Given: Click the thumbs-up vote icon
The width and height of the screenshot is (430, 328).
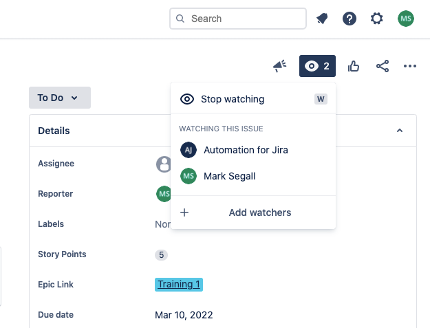Looking at the screenshot, I should 354,66.
